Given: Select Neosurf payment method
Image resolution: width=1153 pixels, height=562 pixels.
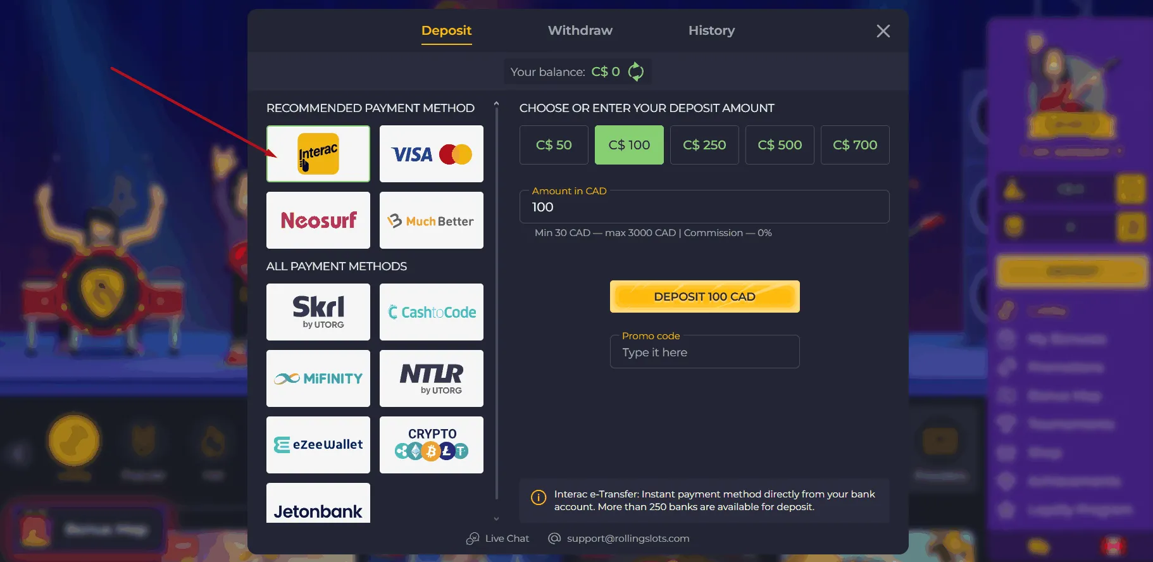Looking at the screenshot, I should [x=318, y=220].
